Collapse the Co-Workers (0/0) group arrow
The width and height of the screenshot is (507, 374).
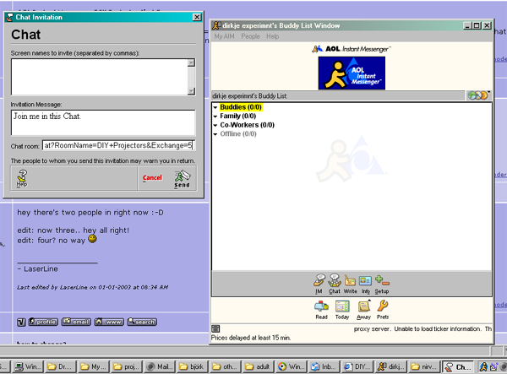(x=215, y=125)
